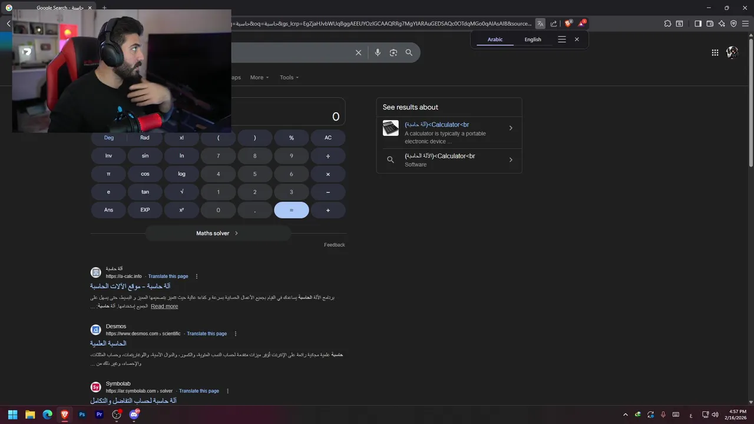Select the English tab in translate popup
This screenshot has width=754, height=424.
(533, 39)
